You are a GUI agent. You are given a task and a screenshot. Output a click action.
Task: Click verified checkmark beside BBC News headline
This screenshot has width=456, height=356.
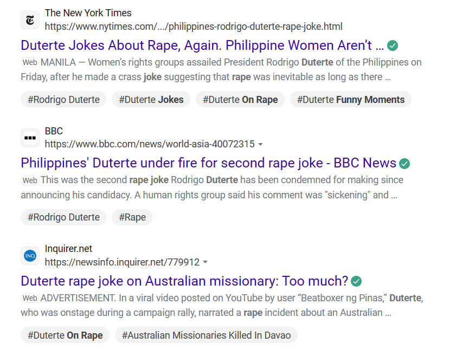tap(404, 164)
